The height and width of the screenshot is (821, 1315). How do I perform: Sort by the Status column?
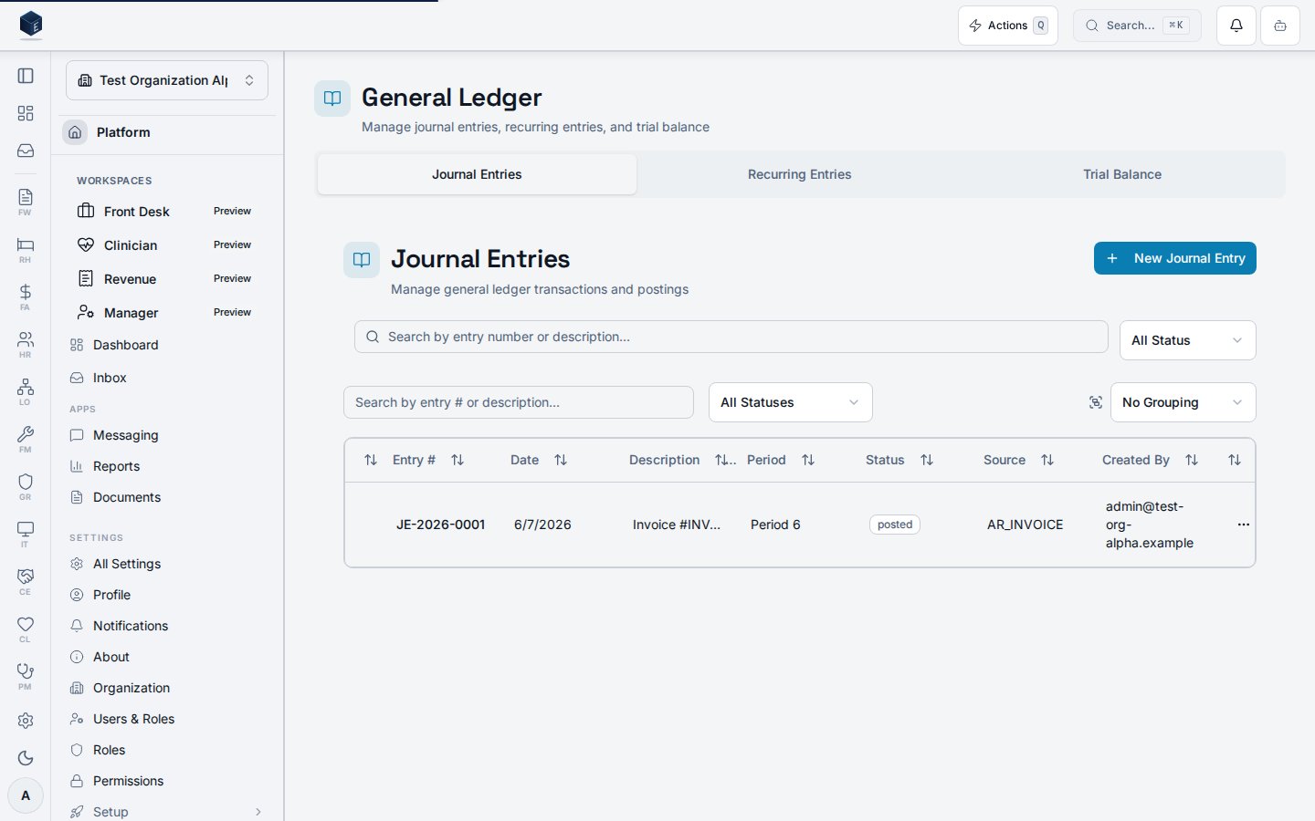point(927,460)
